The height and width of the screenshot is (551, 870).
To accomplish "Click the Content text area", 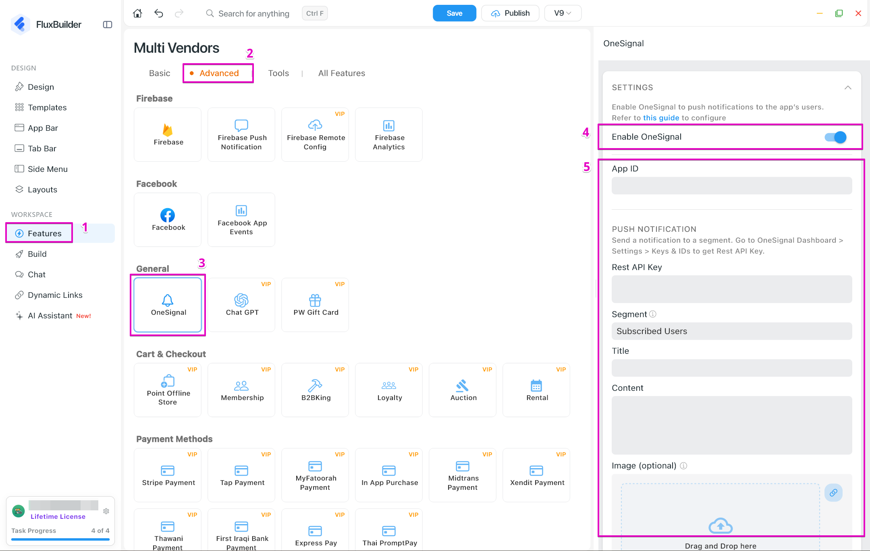I will (732, 425).
